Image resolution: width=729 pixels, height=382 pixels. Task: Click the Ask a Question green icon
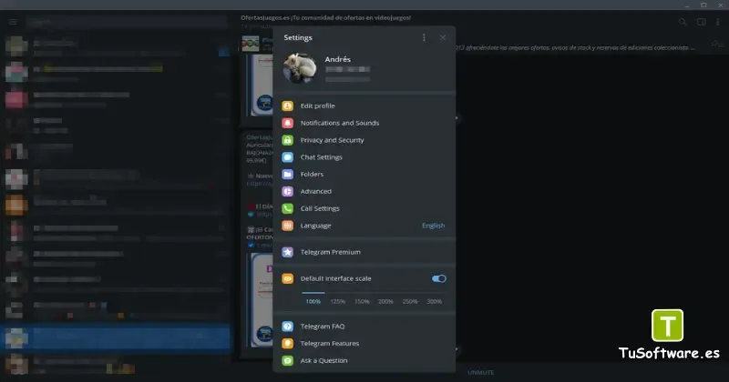coord(288,361)
